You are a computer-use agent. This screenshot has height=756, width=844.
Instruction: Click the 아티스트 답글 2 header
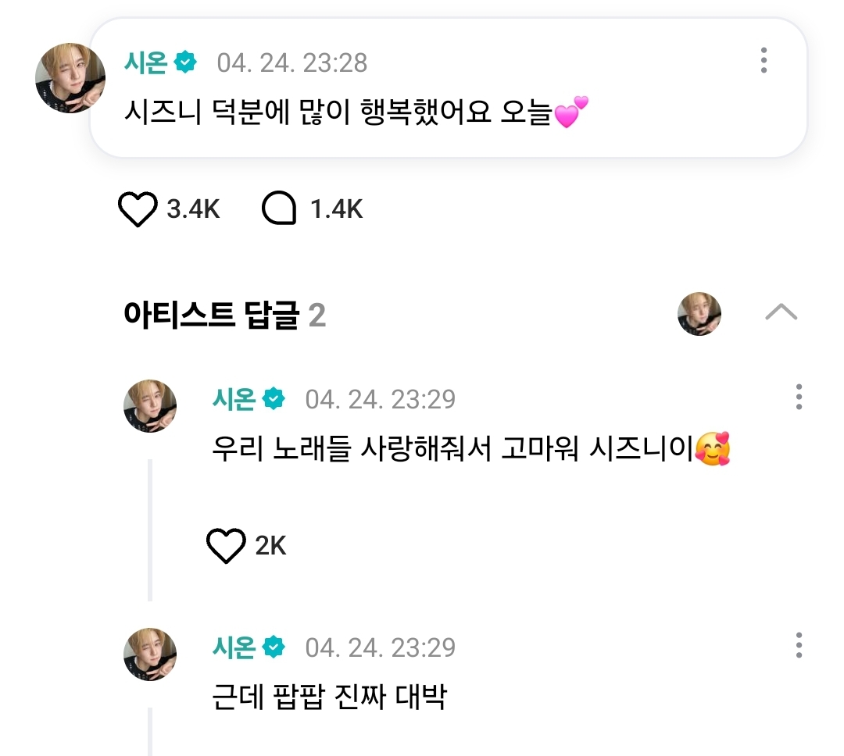click(224, 315)
